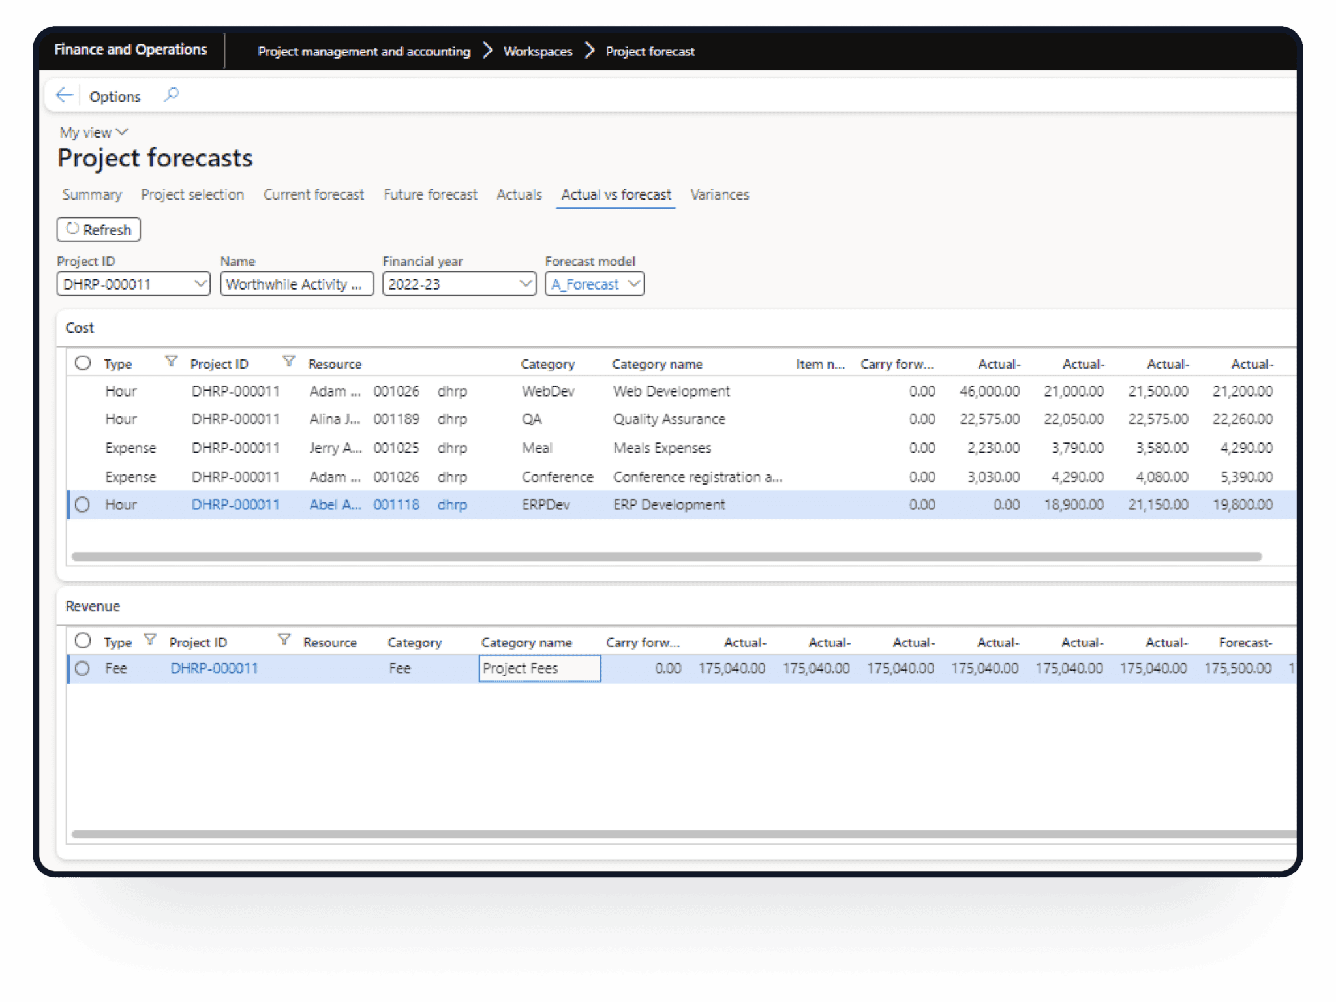1336x1002 pixels.
Task: Click the Quality Assurance category name cell
Action: [669, 419]
